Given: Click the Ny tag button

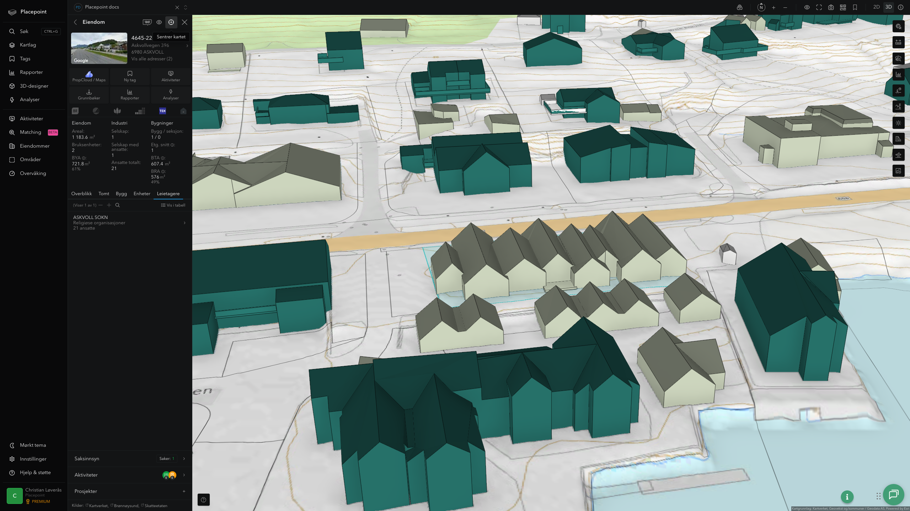Looking at the screenshot, I should [x=130, y=76].
